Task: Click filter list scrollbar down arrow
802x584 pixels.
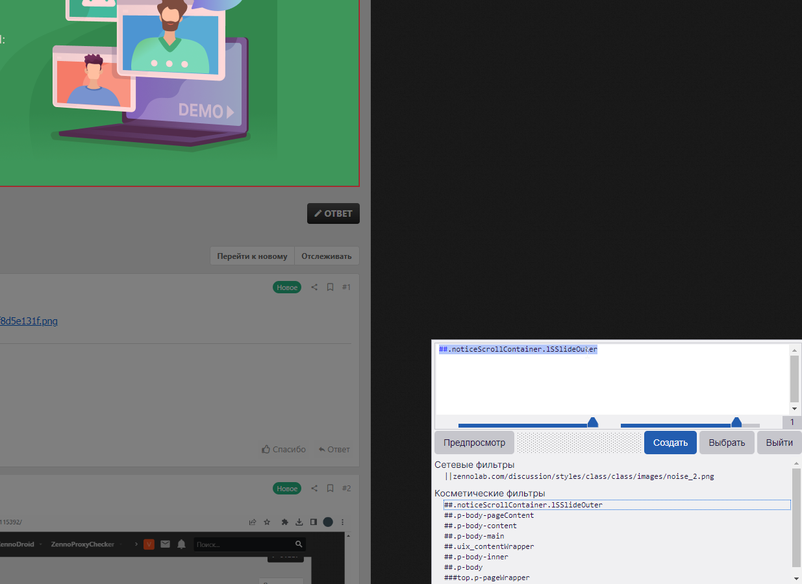Action: tap(796, 578)
